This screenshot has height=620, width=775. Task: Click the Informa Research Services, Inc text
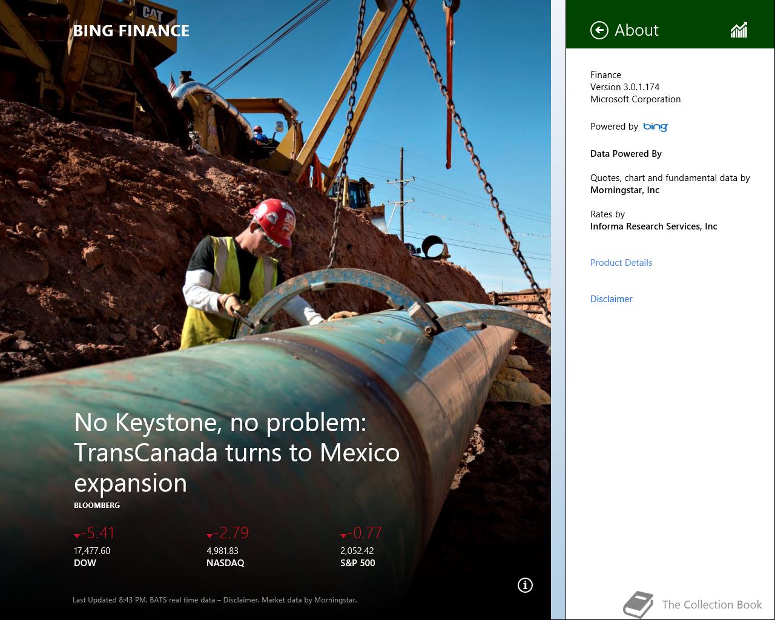click(x=653, y=226)
